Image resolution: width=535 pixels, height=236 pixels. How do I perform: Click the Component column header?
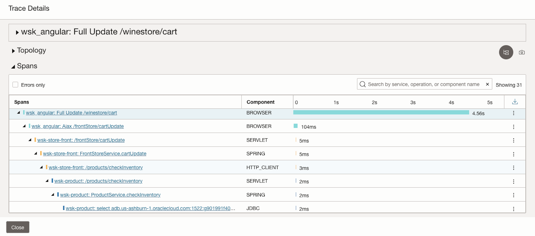[x=260, y=102]
